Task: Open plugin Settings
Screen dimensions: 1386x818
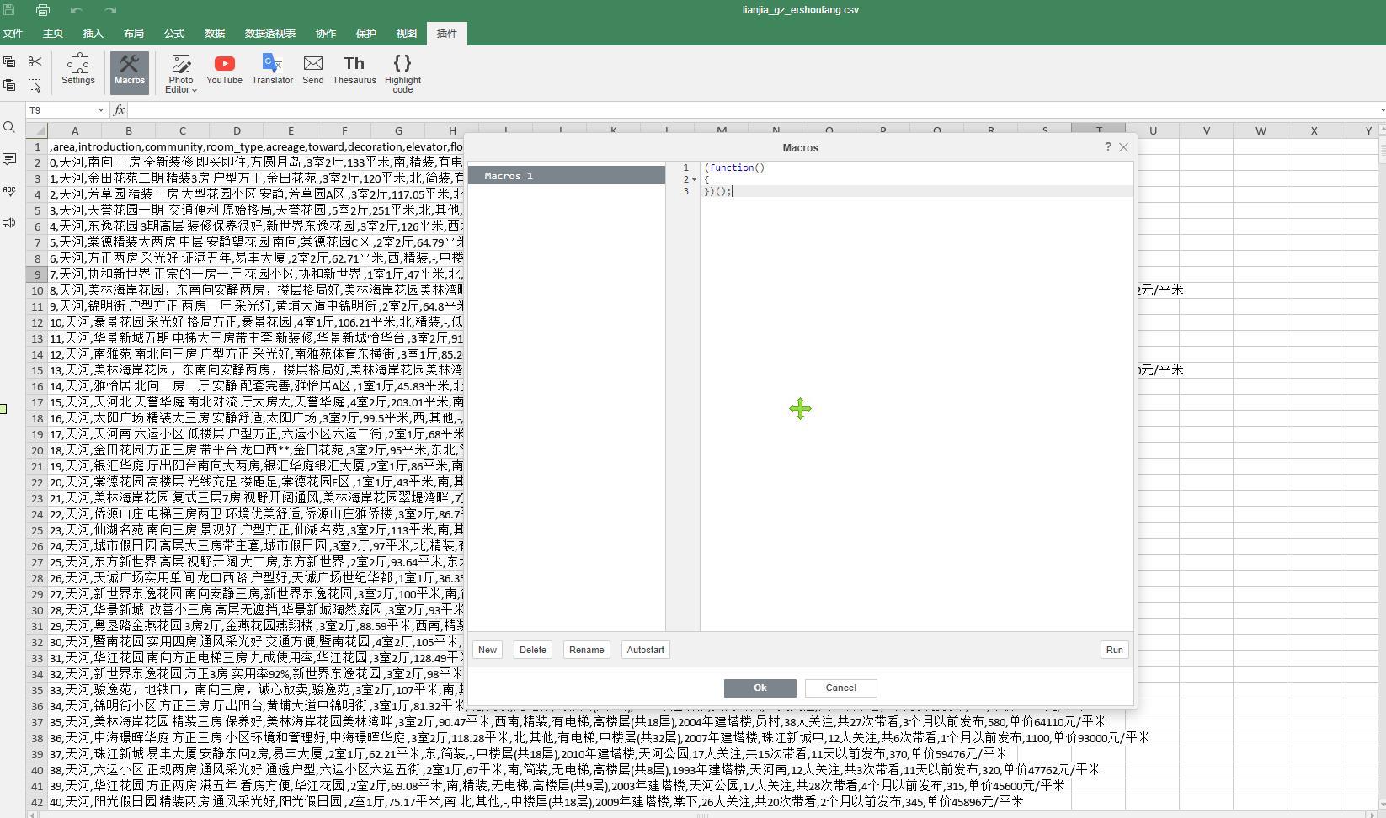Action: (77, 72)
